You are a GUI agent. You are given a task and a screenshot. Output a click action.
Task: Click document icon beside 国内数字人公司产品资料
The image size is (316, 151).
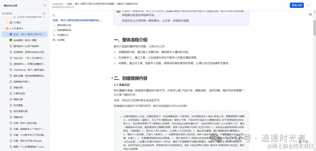pyautogui.click(x=11, y=46)
